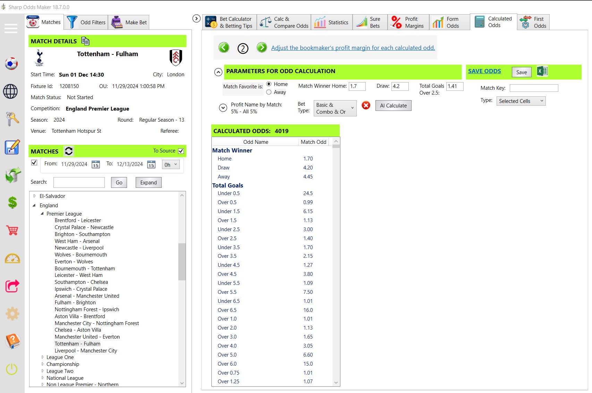Uncheck the date range checkbox beside From
This screenshot has width=592, height=393.
(x=34, y=163)
